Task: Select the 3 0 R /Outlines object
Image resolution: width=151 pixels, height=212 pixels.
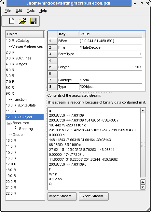Action: click(19, 58)
